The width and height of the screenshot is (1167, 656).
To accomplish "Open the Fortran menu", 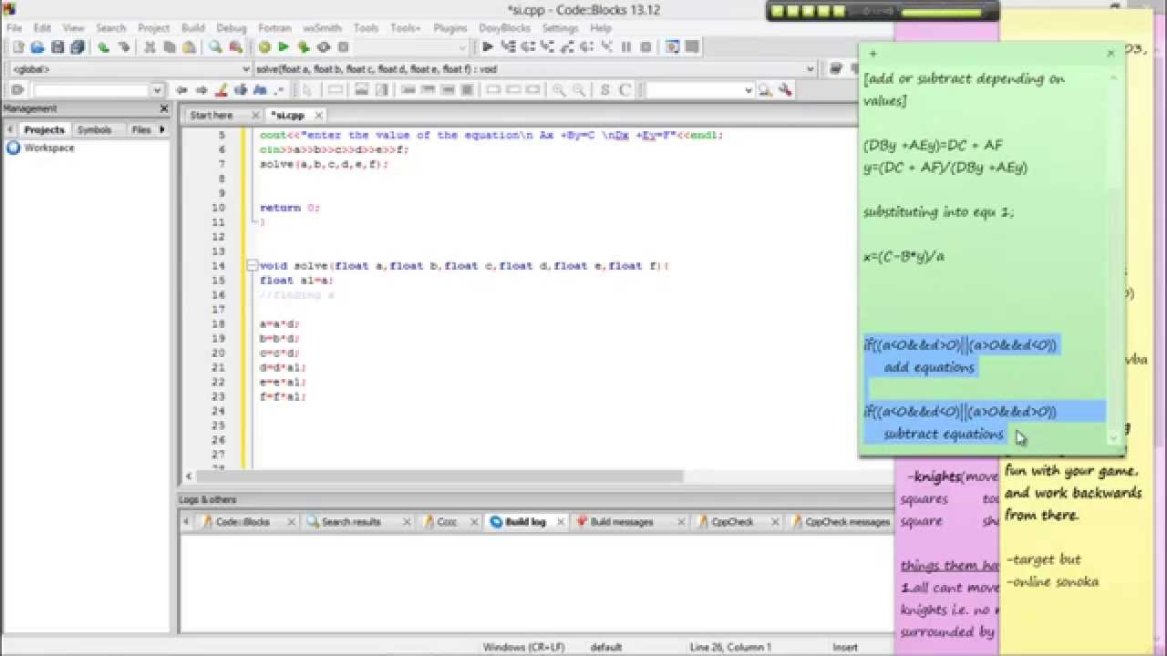I will (x=274, y=28).
